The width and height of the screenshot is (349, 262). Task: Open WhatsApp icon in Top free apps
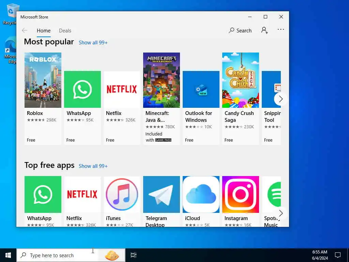tap(43, 194)
